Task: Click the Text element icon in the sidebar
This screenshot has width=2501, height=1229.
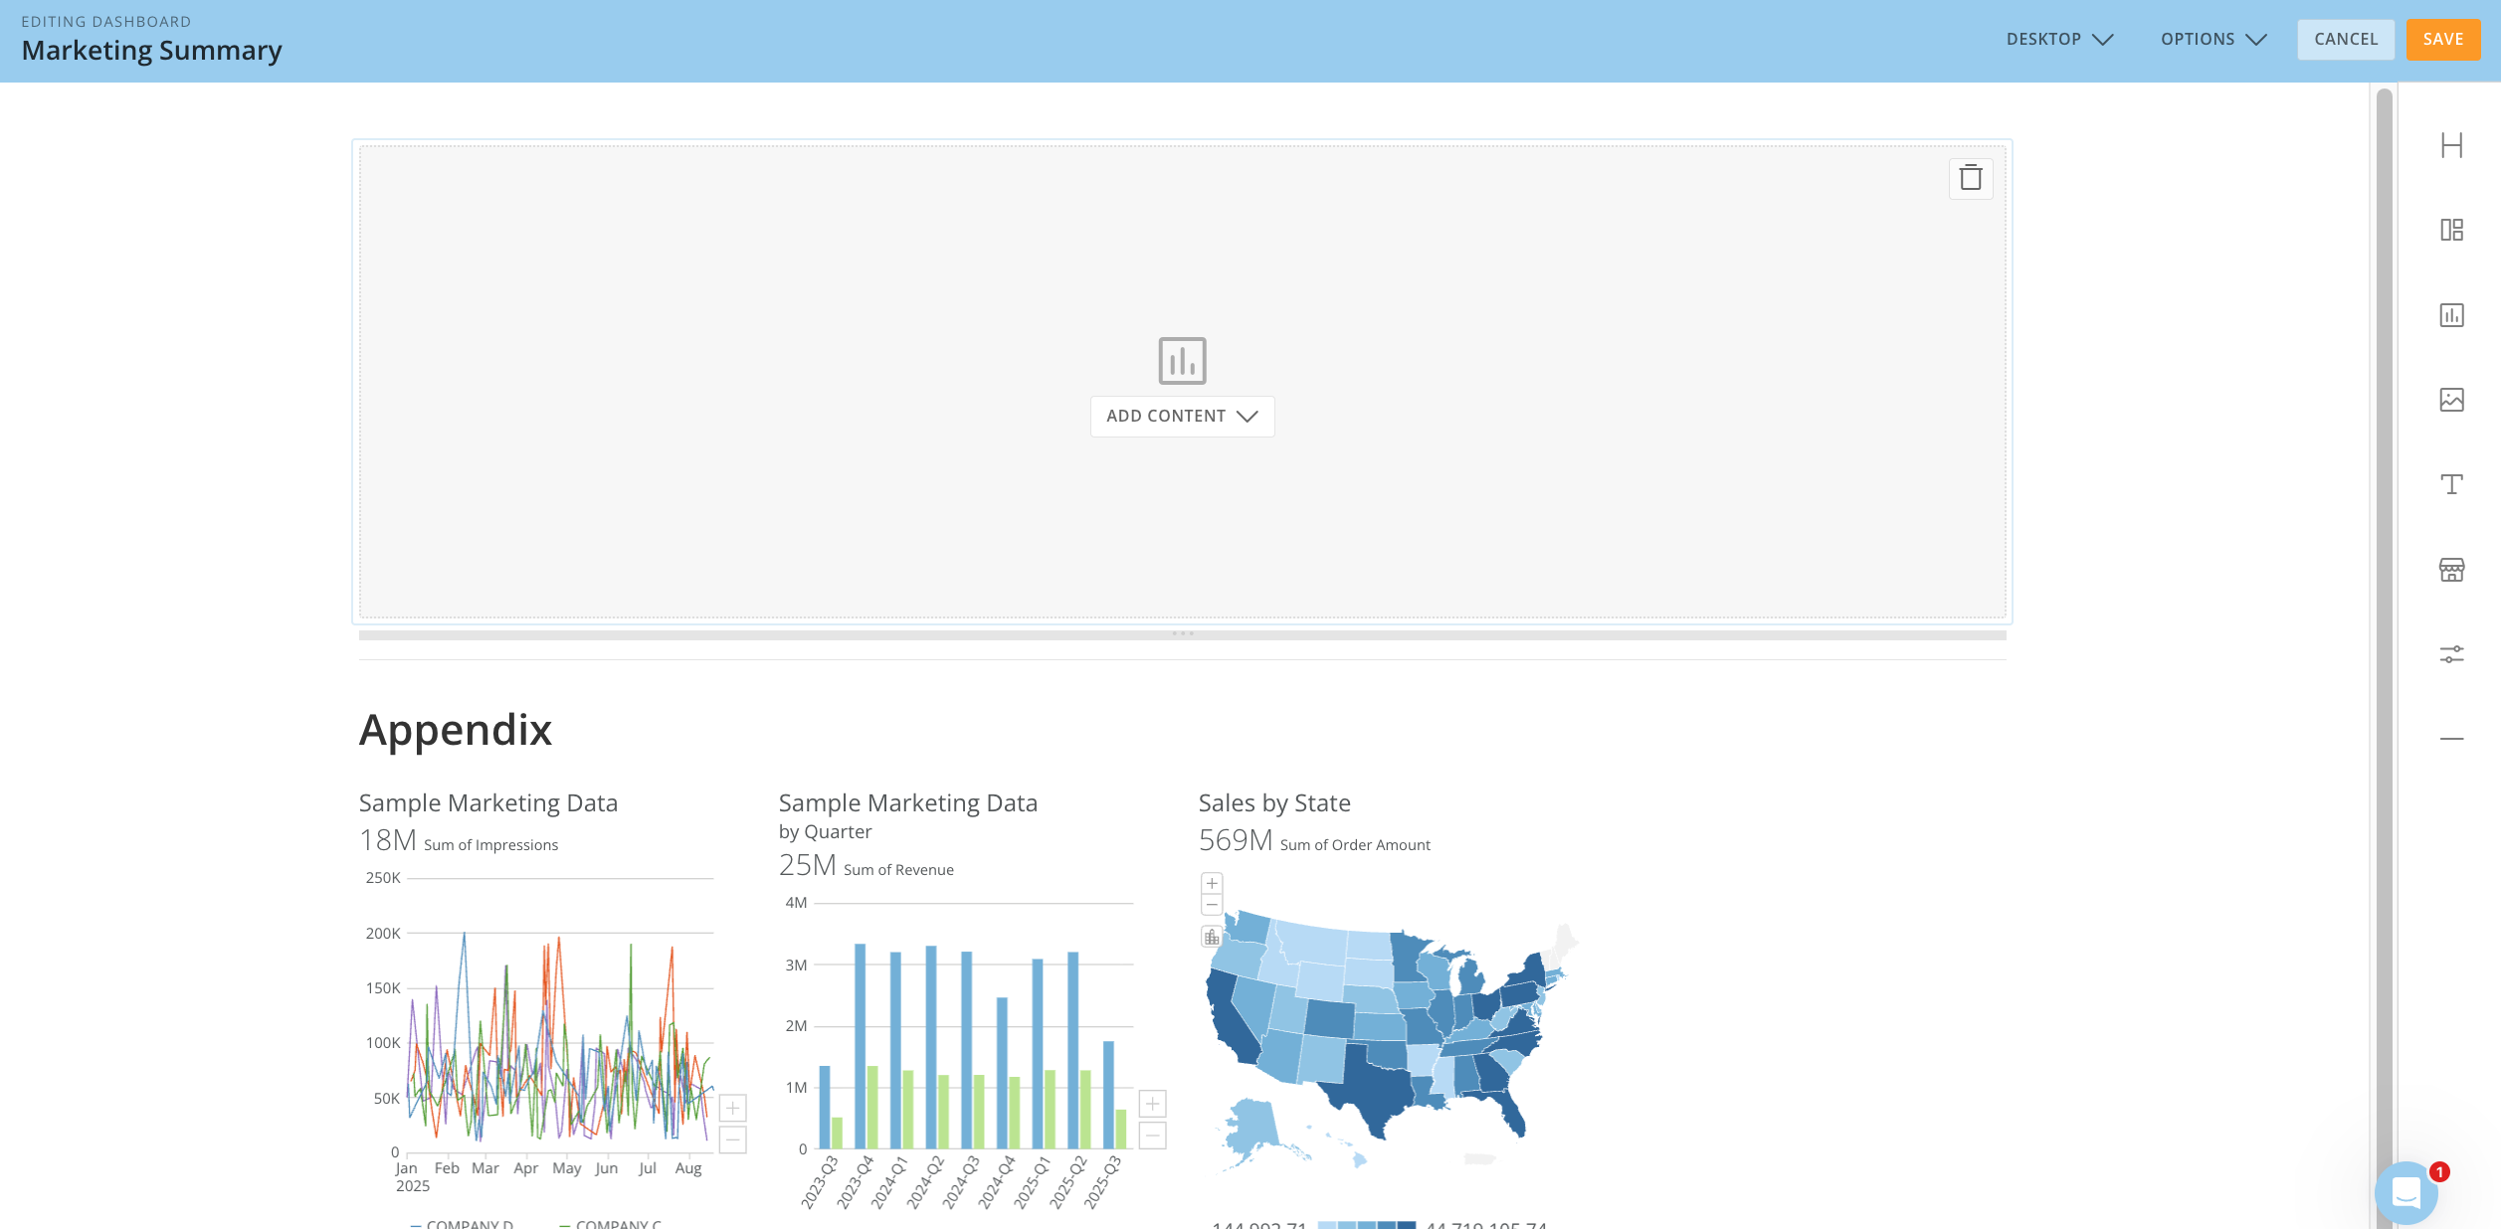Action: click(2450, 484)
